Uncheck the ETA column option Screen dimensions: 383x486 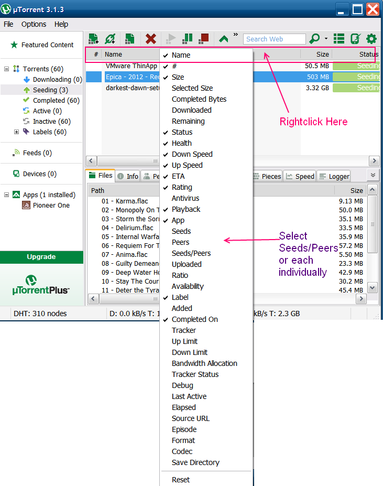pos(206,176)
